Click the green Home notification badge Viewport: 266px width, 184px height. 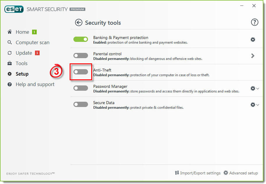34,32
